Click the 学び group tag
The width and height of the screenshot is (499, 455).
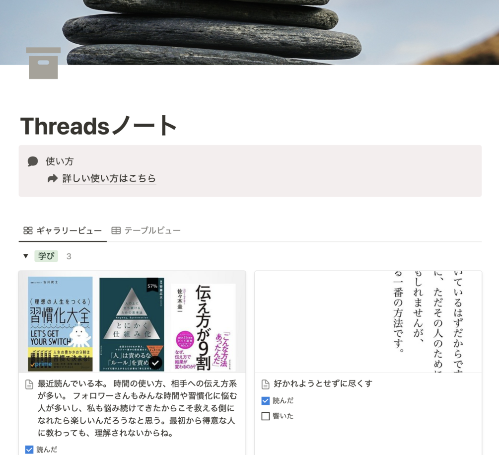(x=46, y=256)
